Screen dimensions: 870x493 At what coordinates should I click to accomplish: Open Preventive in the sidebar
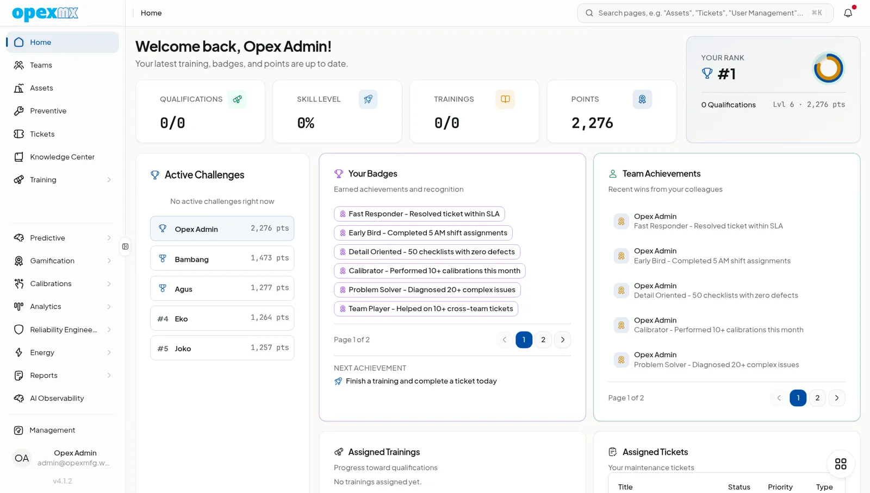point(63,111)
